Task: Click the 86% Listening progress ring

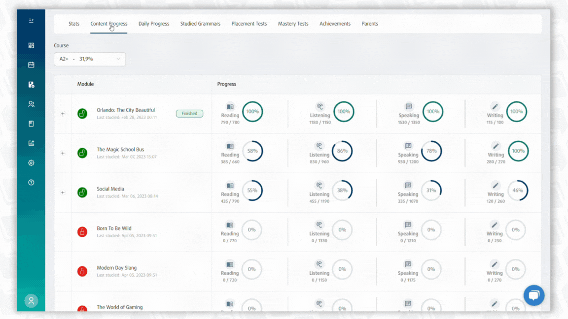Action: 342,151
